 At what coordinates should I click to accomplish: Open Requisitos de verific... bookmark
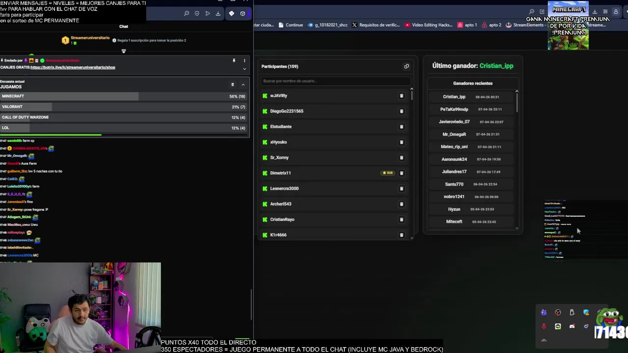tap(375, 25)
